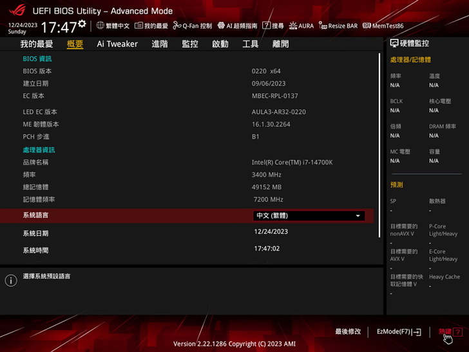Click the Heavy Cache label

pyautogui.click(x=445, y=277)
